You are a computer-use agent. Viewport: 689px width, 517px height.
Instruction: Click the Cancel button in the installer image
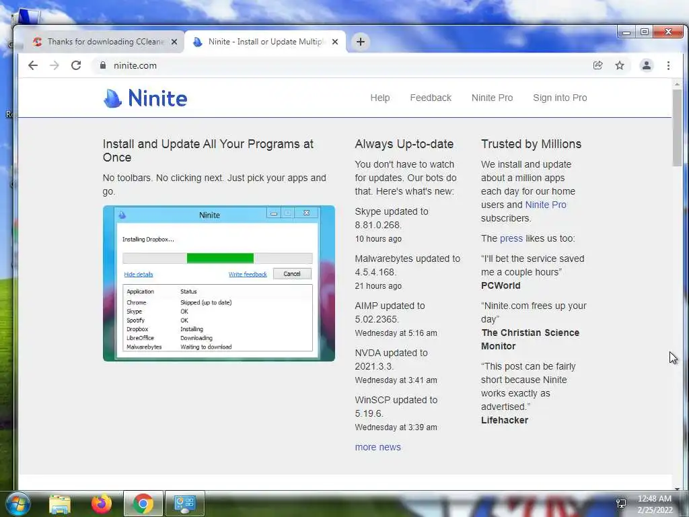point(292,274)
